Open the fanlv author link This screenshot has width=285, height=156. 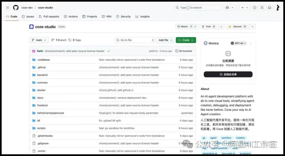click(40, 51)
